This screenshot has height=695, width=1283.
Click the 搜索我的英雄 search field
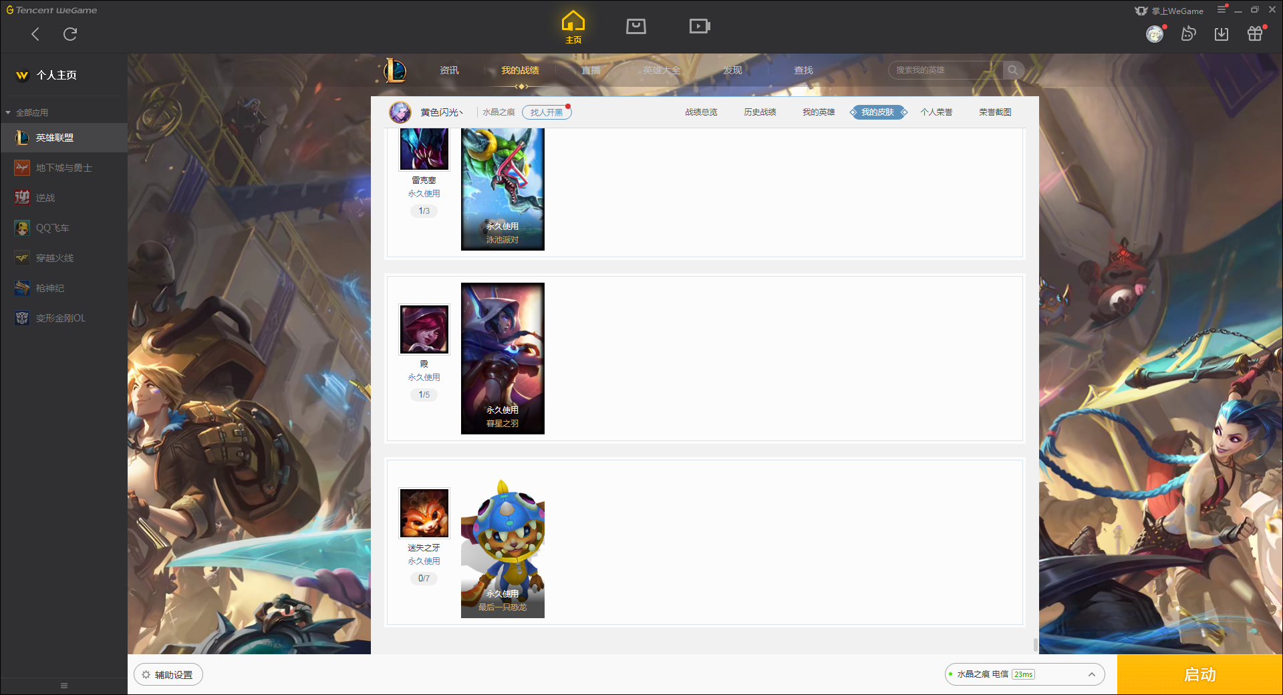[946, 70]
